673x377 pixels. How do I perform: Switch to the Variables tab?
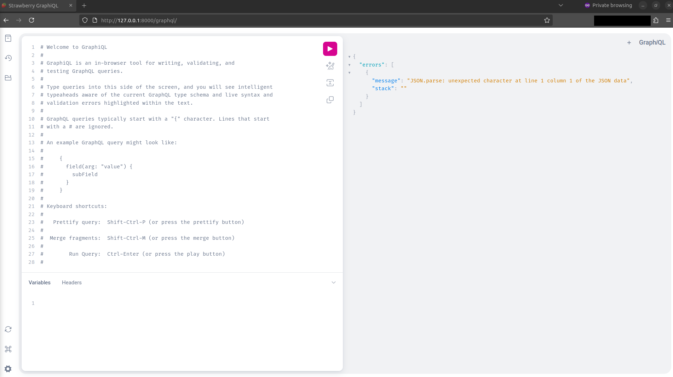point(40,283)
